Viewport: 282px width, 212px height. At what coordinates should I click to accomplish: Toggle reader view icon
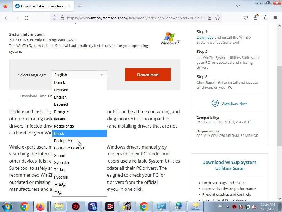point(210,18)
